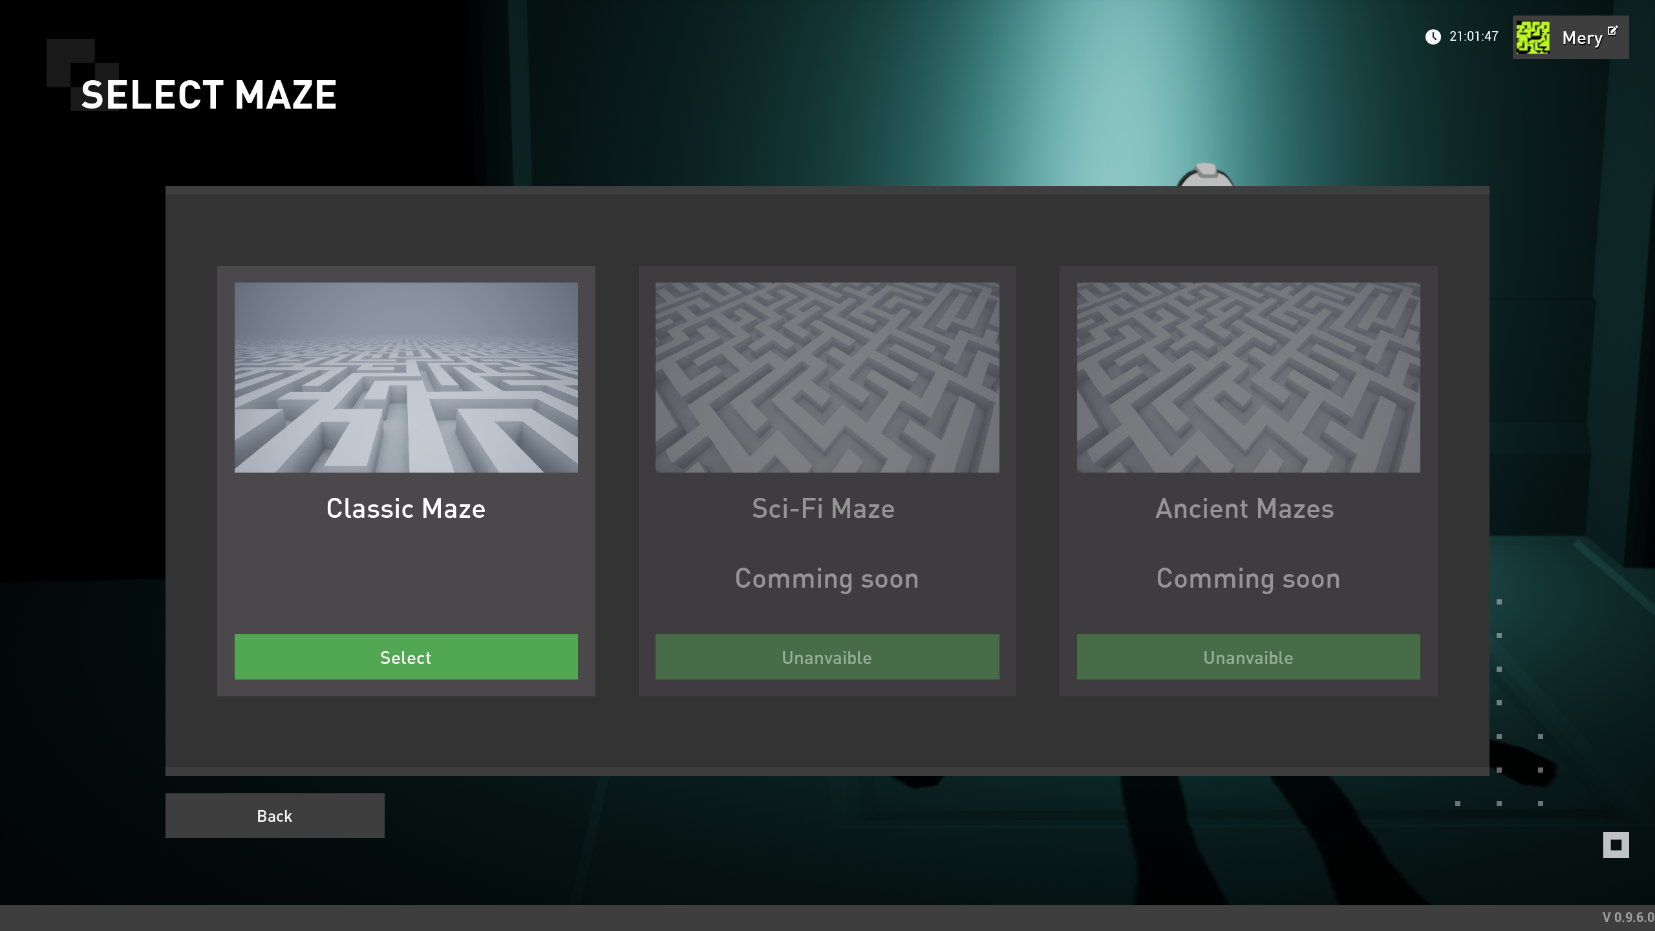The height and width of the screenshot is (931, 1655).
Task: Click the Classic Maze title text
Action: point(406,509)
